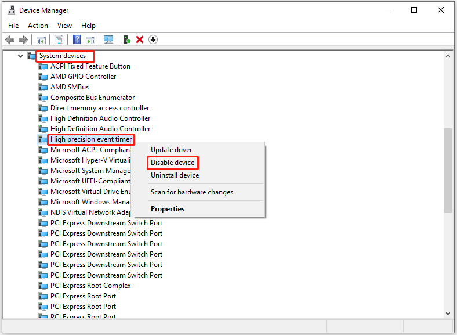Screen dimensions: 457x335
Task: Select the System devices category label
Action: (63, 56)
